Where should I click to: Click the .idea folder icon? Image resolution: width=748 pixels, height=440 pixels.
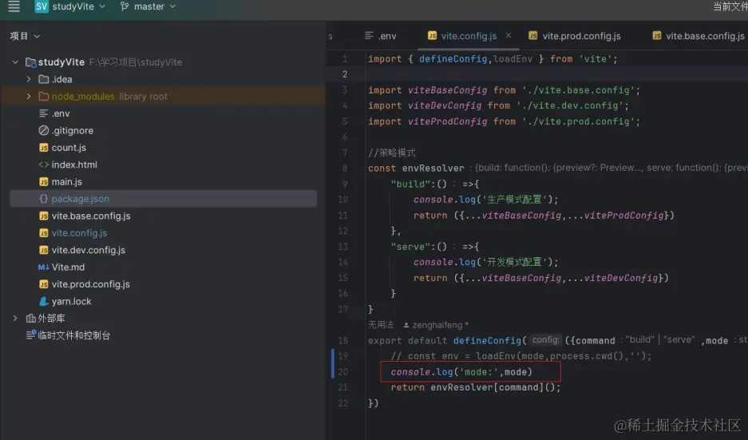[43, 79]
